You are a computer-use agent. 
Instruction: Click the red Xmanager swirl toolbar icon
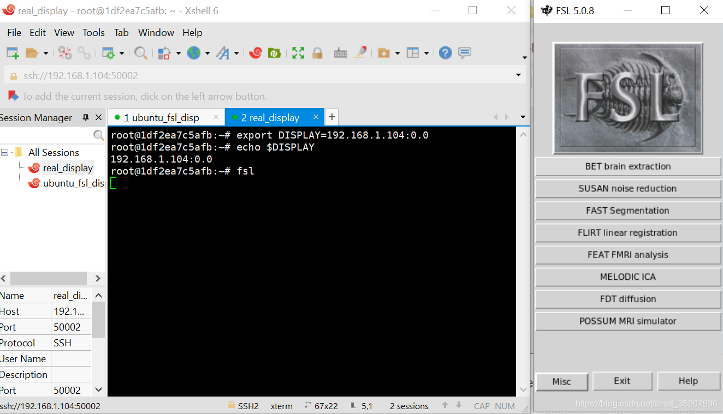coord(255,53)
